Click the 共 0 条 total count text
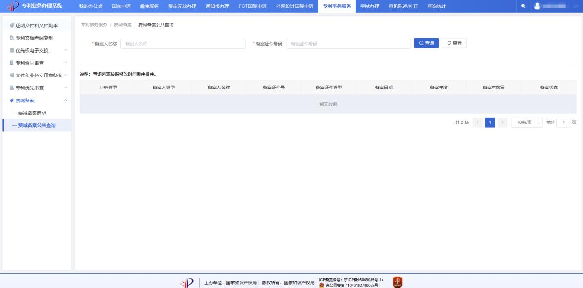The image size is (583, 288). coord(462,123)
